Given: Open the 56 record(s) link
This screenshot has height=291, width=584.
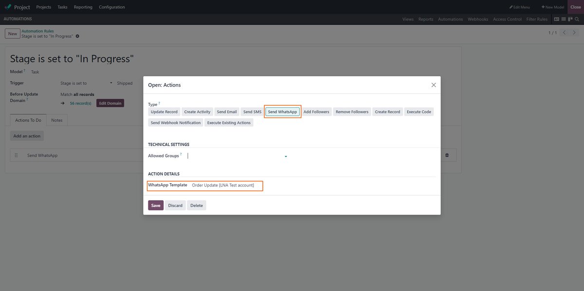Looking at the screenshot, I should (80, 103).
